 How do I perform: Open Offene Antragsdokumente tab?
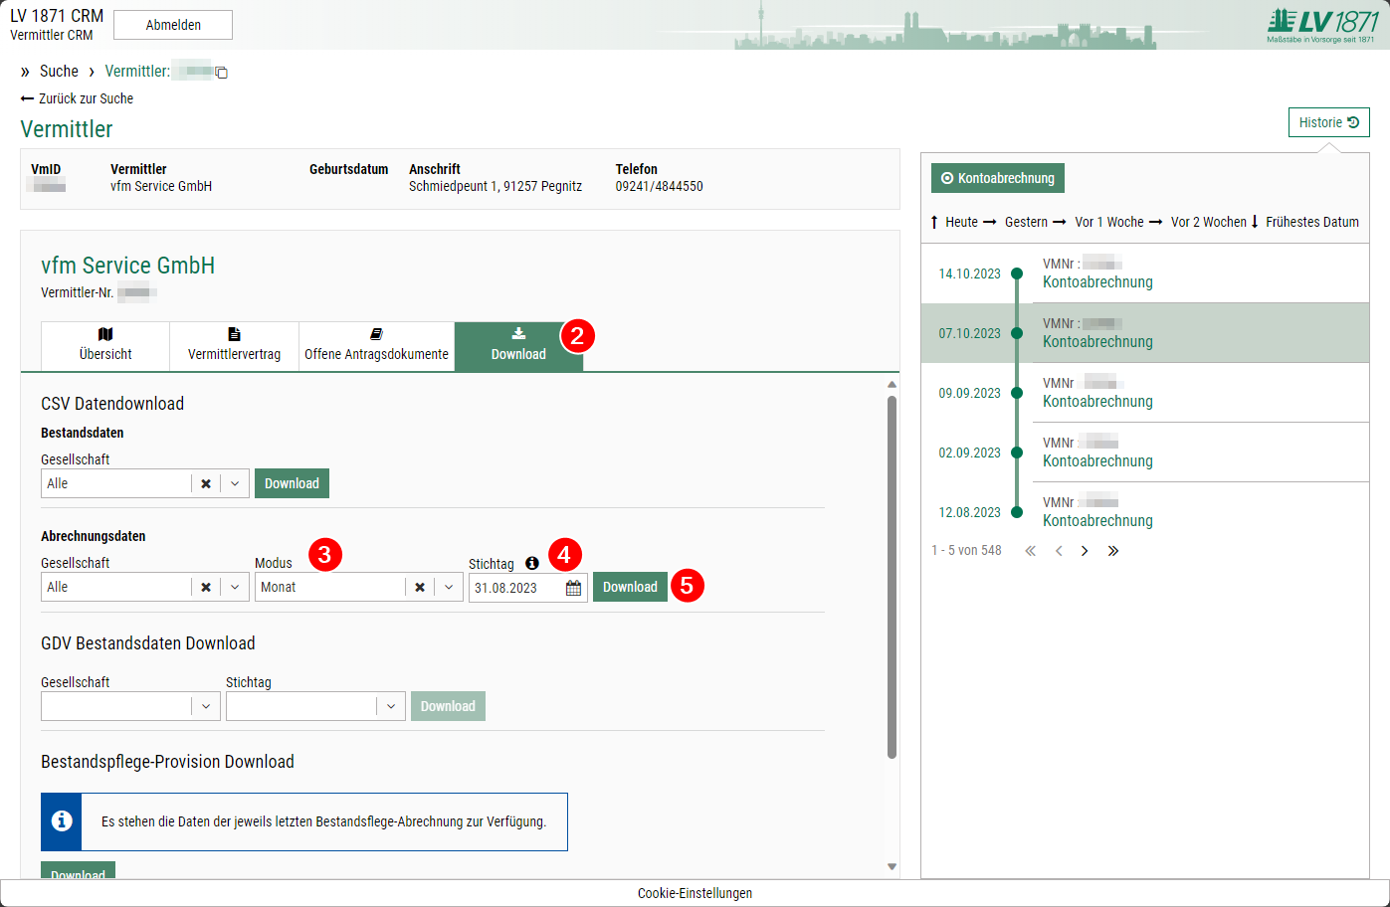click(376, 346)
